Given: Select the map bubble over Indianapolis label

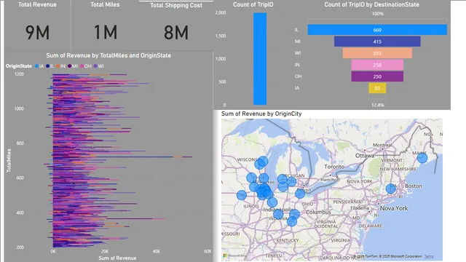Looking at the screenshot, I should tap(278, 213).
